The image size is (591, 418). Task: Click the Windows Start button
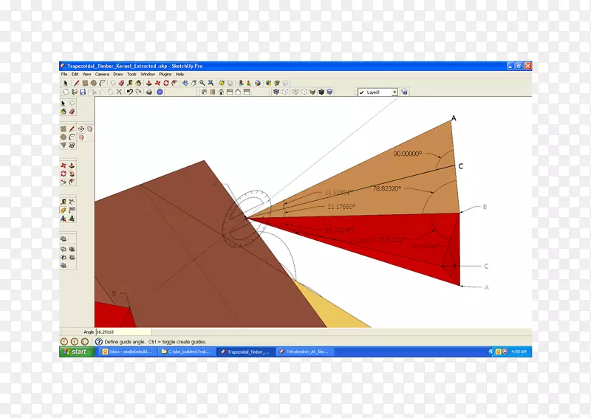click(75, 352)
